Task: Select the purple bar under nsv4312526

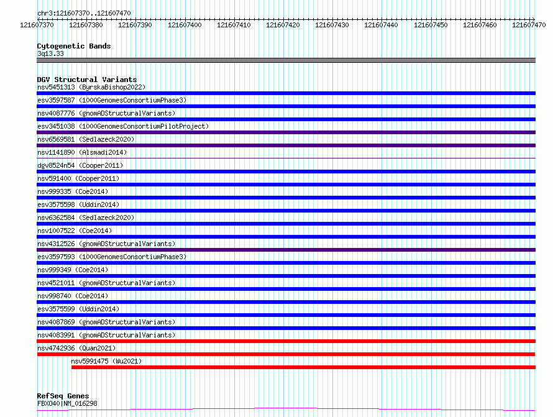Action: [x=286, y=250]
